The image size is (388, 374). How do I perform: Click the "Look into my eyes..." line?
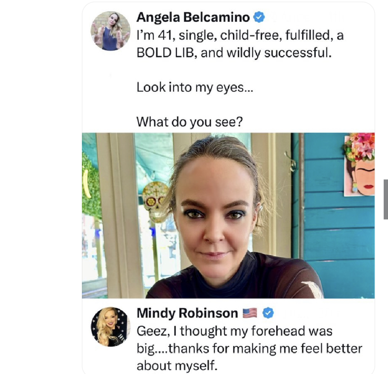(x=195, y=87)
